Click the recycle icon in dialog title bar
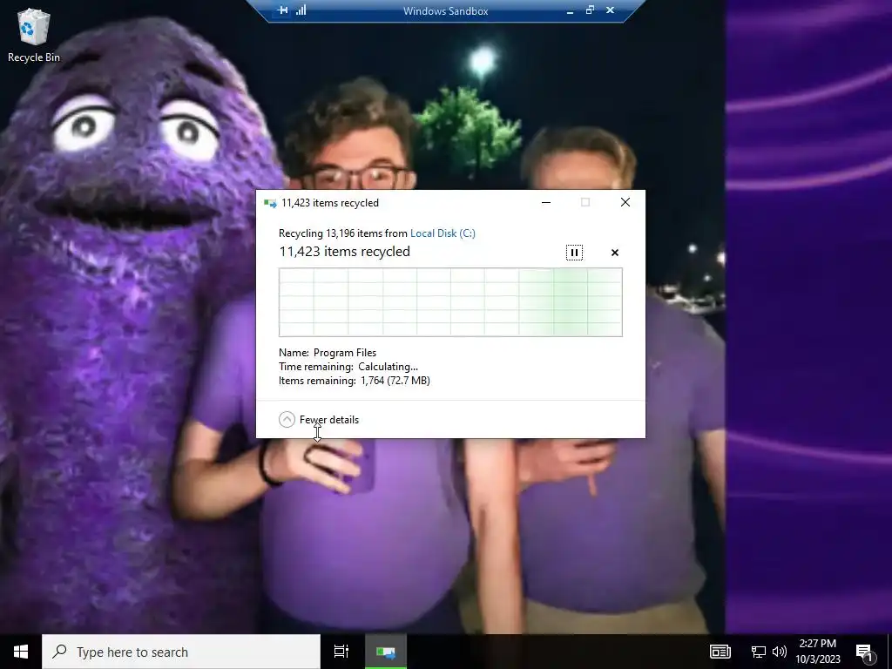This screenshot has width=892, height=669. coord(270,203)
